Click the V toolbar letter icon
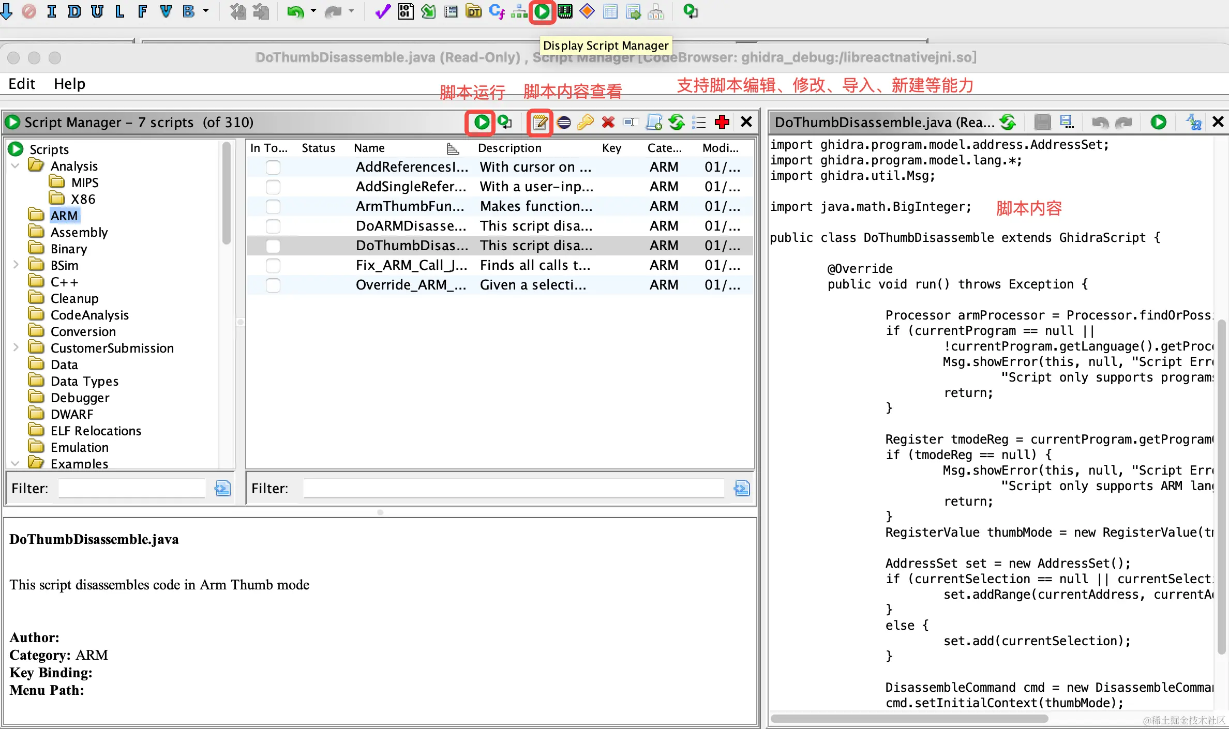The width and height of the screenshot is (1229, 729). pos(166,11)
